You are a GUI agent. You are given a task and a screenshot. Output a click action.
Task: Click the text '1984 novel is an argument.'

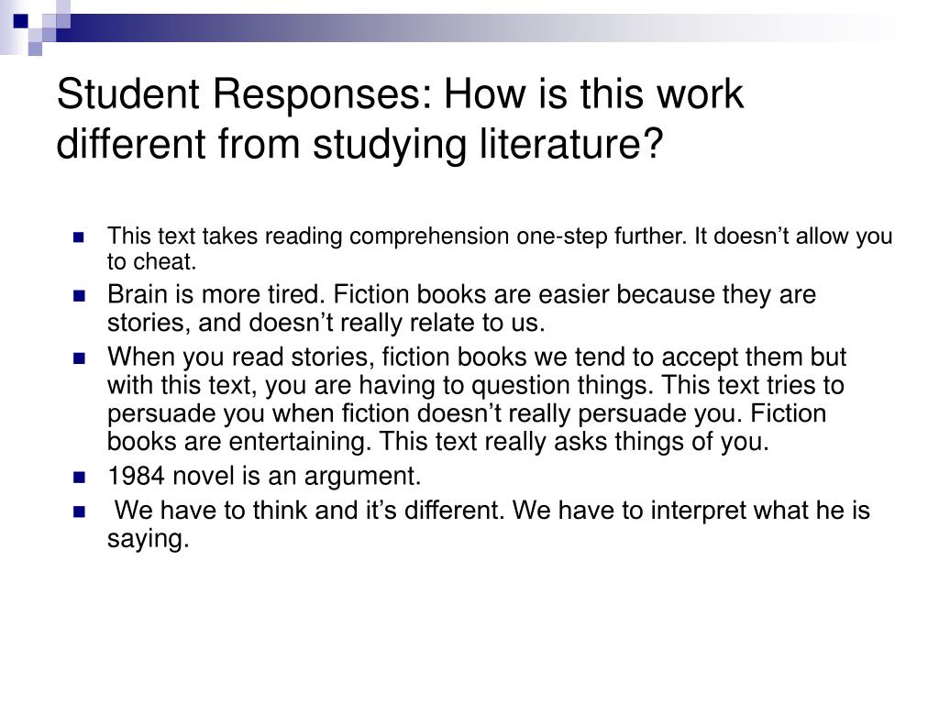point(264,476)
